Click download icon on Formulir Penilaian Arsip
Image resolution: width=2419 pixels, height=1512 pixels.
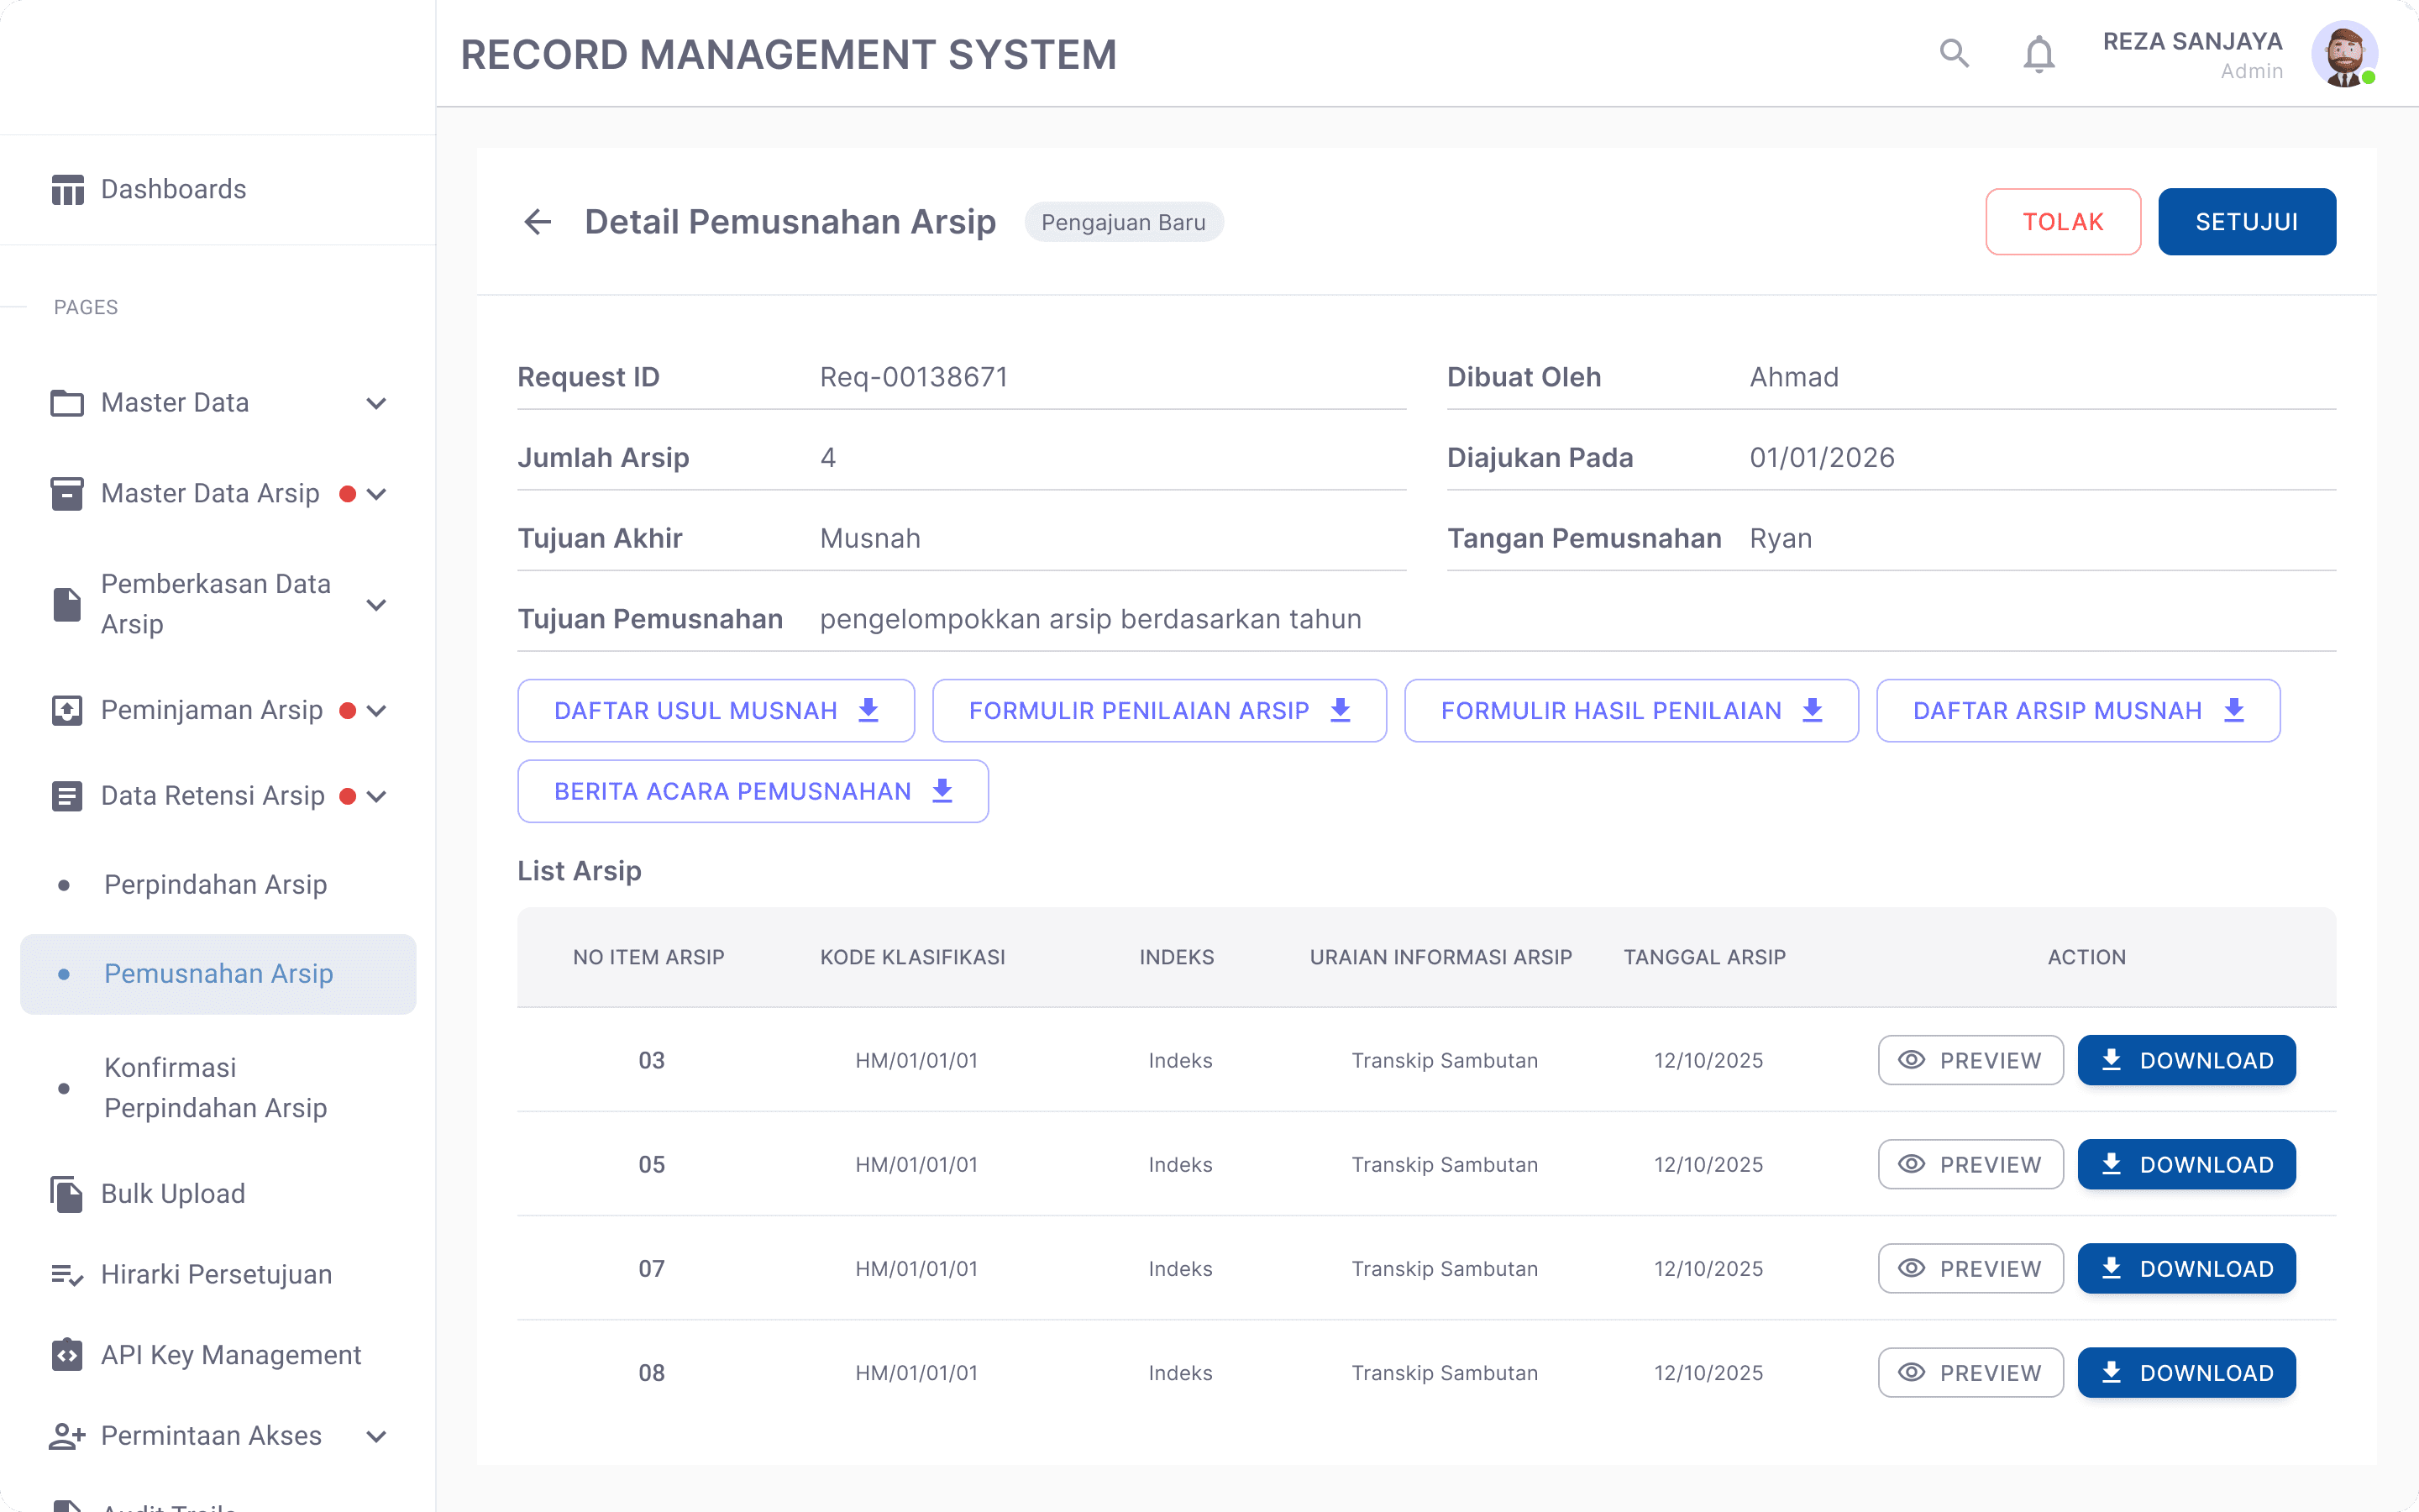pyautogui.click(x=1341, y=710)
